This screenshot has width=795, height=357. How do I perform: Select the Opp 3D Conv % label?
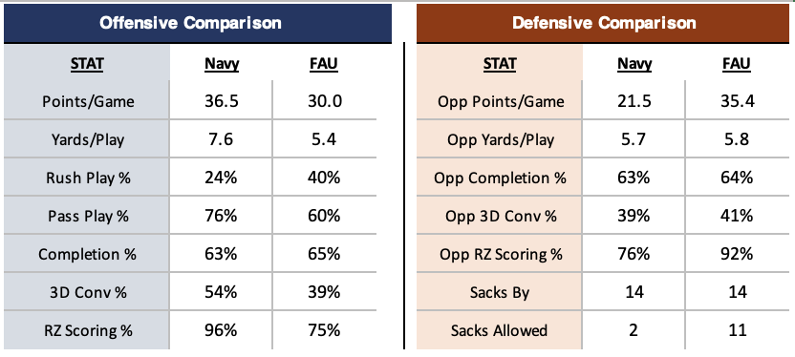501,216
